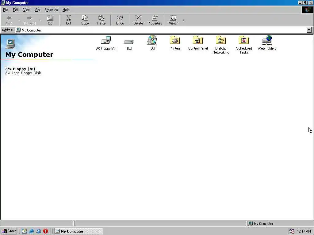Click the Windows logo throbber icon
Image resolution: width=314 pixels, height=235 pixels.
[x=307, y=10]
